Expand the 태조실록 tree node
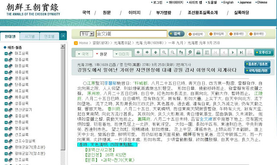 pyautogui.click(x=6, y=54)
